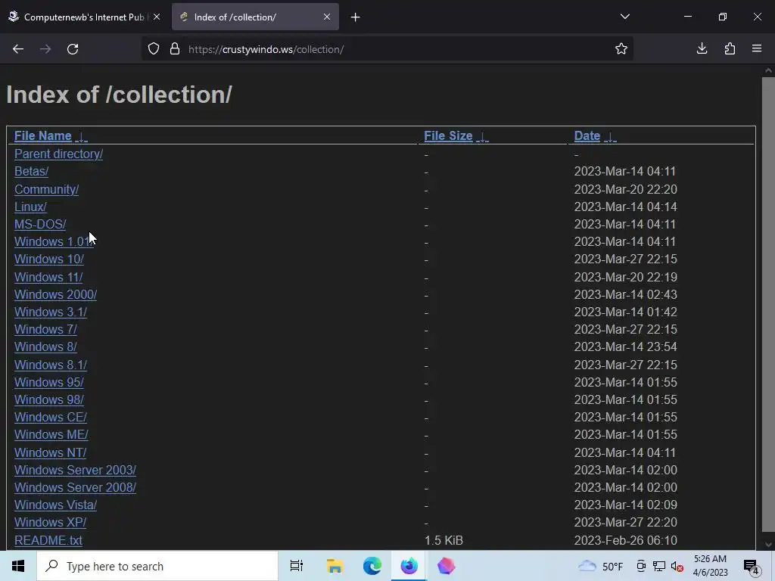Click the taskbar search box
Viewport: 775px width, 581px height.
(x=157, y=566)
